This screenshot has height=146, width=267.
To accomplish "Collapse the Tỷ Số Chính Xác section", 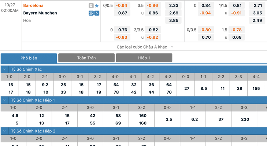I will 4,69.
